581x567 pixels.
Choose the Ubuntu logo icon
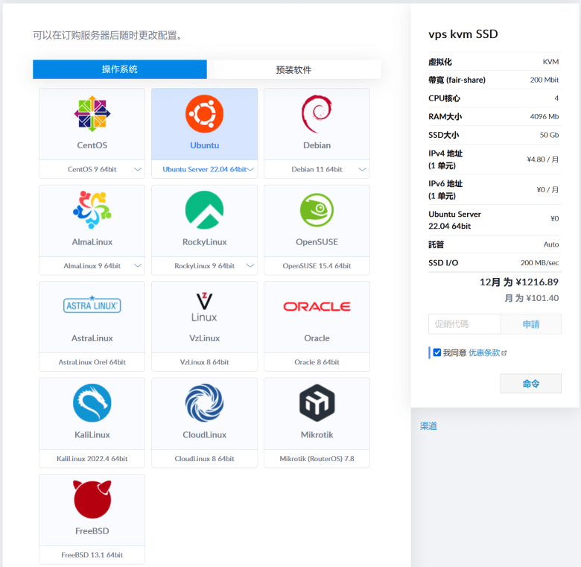click(x=204, y=114)
